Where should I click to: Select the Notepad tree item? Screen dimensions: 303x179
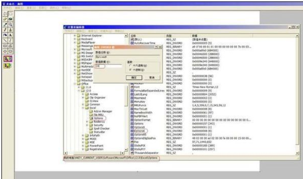(86, 77)
